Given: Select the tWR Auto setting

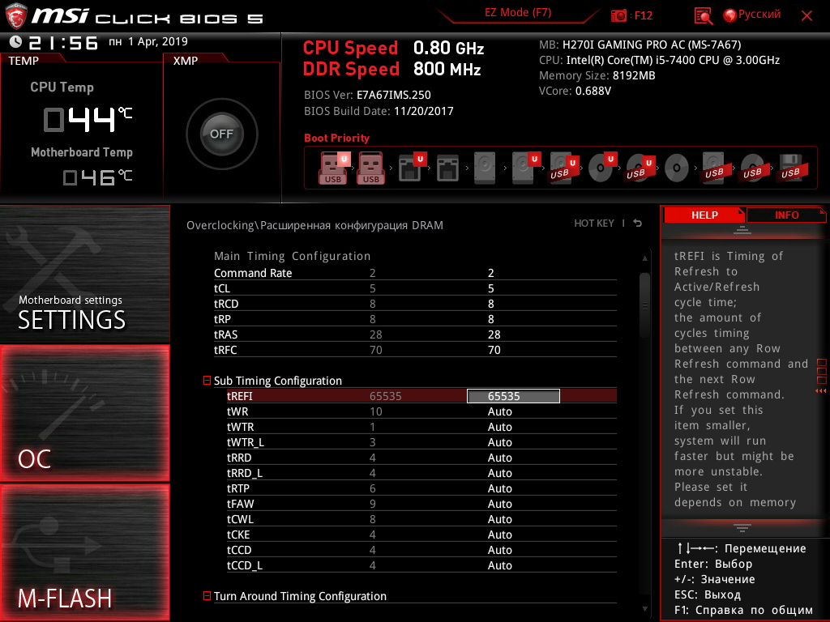Looking at the screenshot, I should pos(499,411).
